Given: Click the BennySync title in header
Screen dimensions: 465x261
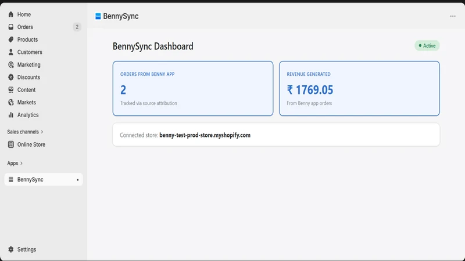Looking at the screenshot, I should point(121,16).
